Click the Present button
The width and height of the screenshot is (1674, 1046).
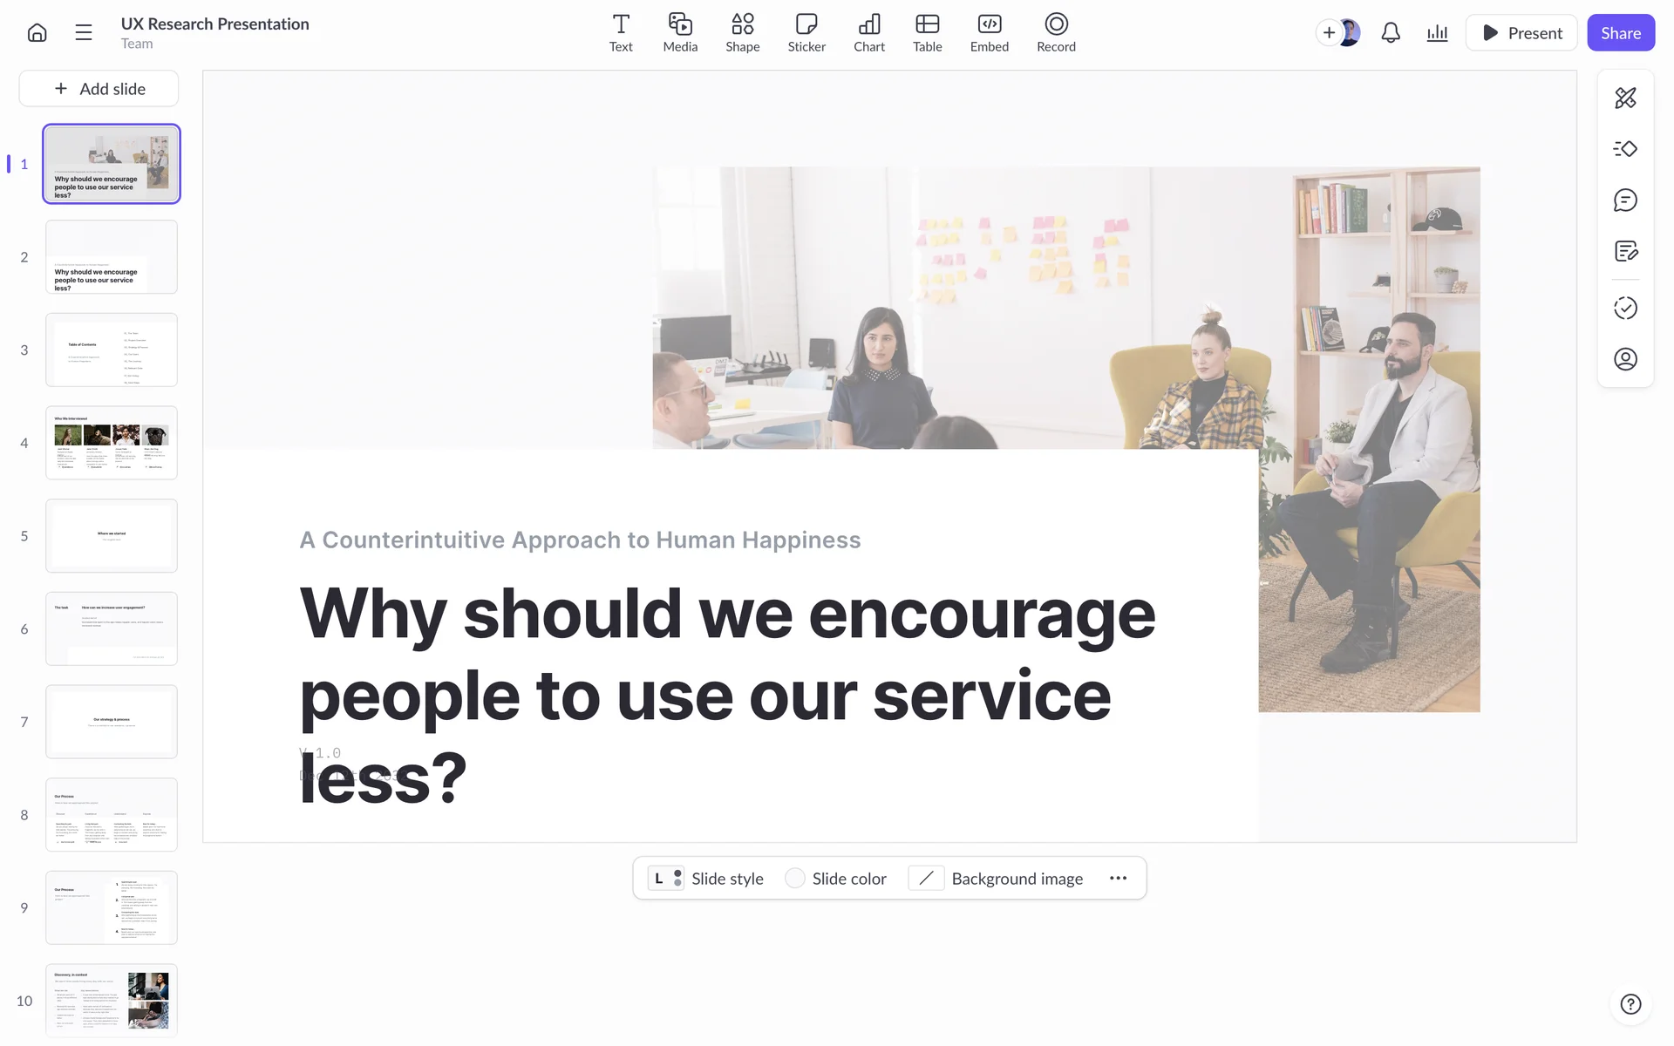[1521, 33]
